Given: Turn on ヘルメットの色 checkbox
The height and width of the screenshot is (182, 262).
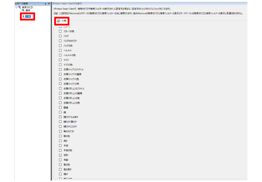Looking at the screenshot, I should point(60,55).
